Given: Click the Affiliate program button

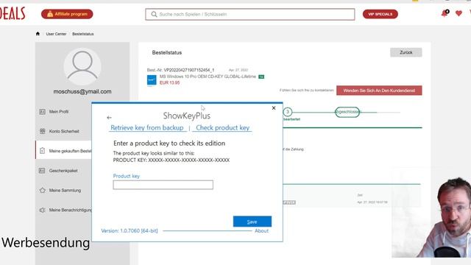Looking at the screenshot, I should coord(67,14).
